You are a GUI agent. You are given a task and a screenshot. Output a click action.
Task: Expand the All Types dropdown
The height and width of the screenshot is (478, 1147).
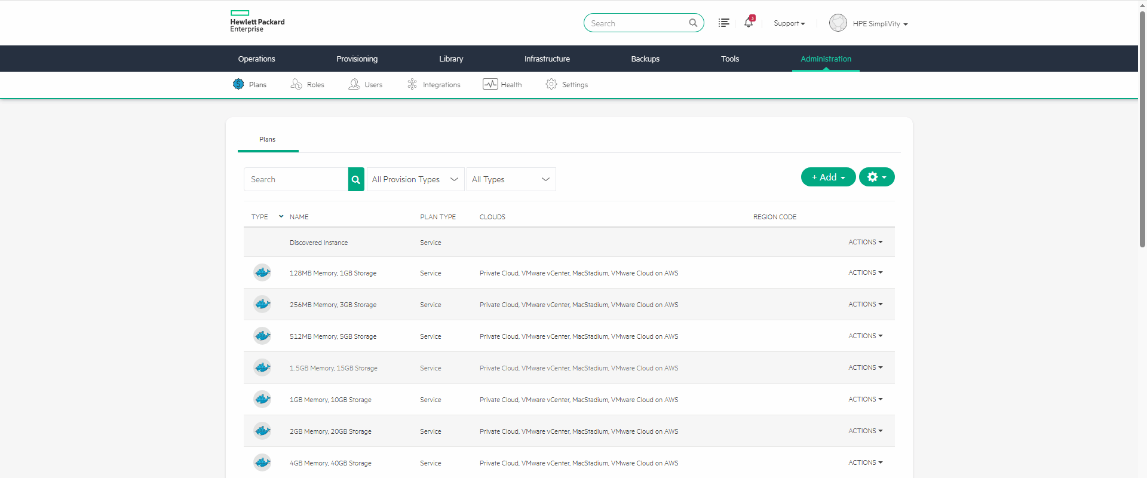[511, 179]
